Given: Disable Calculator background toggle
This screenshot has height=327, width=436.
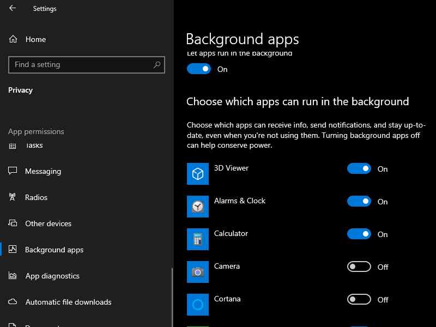Looking at the screenshot, I should [359, 234].
